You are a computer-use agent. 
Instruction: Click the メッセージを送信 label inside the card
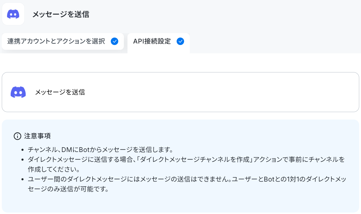[60, 92]
